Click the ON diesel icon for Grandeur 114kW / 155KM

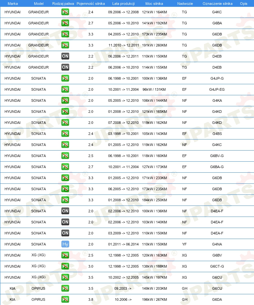pyautogui.click(x=65, y=67)
